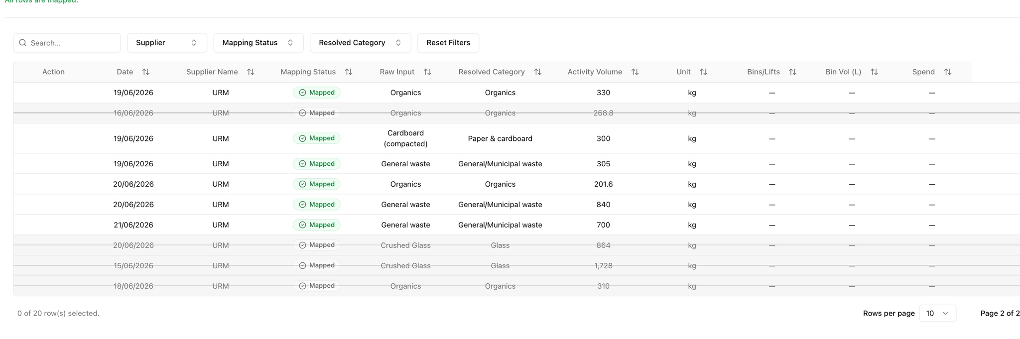
Task: Sort by Raw Input column arrows
Action: click(x=427, y=72)
